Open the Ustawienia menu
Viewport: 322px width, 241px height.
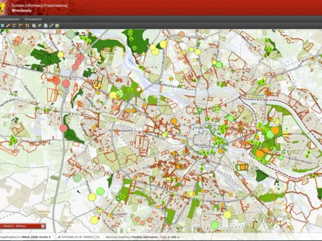point(33,19)
